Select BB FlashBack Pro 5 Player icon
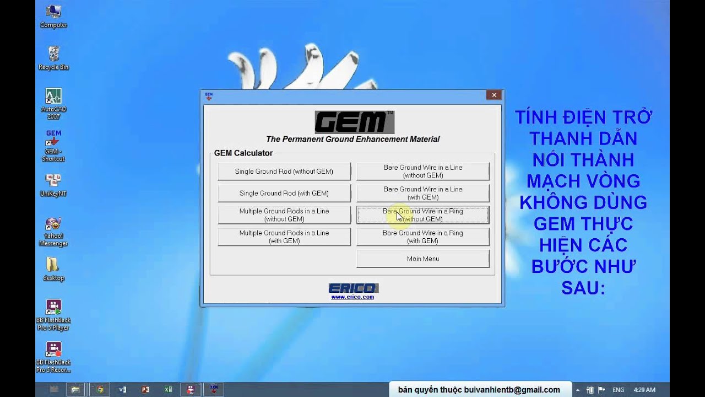 [x=53, y=315]
